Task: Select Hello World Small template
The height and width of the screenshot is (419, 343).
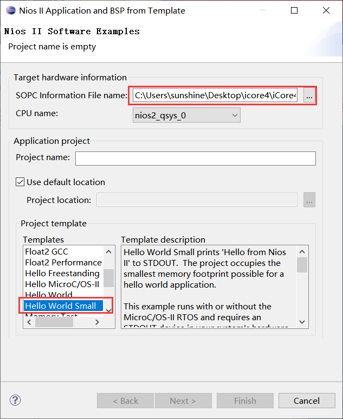Action: pos(60,306)
